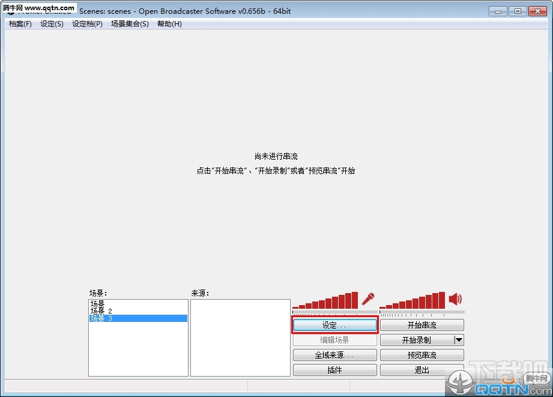Click 开始串流 to start streaming

421,324
